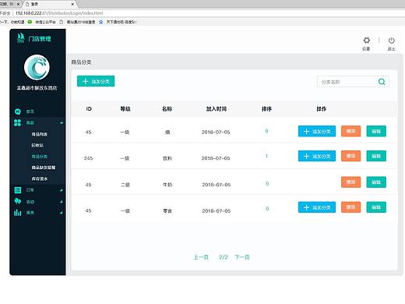
Task: Click the store avatar wave logo
Action: 37,67
